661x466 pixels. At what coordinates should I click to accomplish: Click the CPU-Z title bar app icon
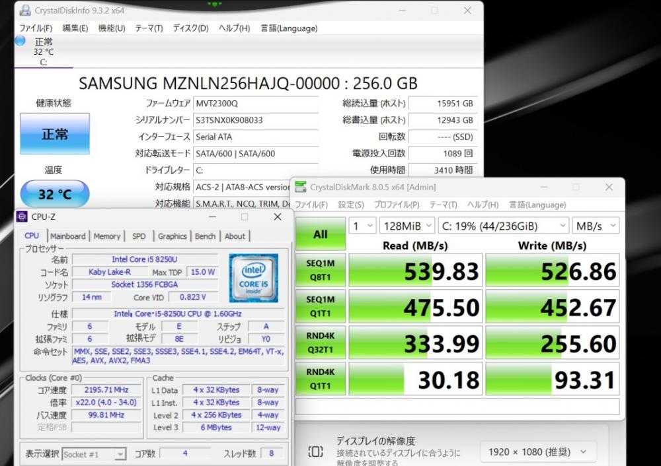click(22, 216)
